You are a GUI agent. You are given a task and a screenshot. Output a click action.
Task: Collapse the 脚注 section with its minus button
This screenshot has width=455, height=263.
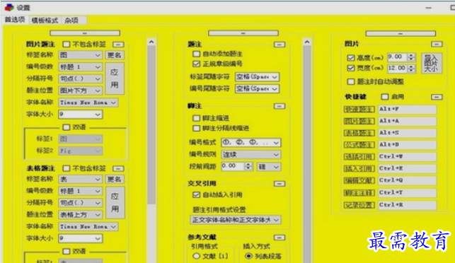280,106
